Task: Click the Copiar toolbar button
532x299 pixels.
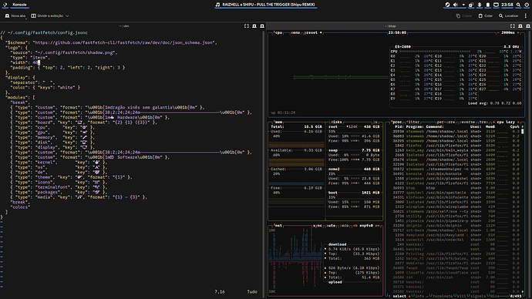Action: 464,16
